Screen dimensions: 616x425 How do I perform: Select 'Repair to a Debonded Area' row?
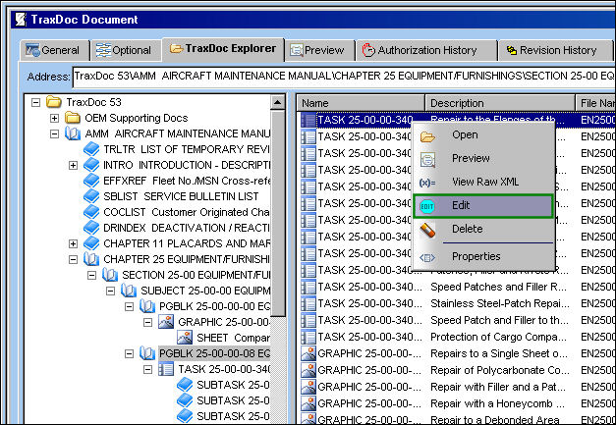pos(456,418)
